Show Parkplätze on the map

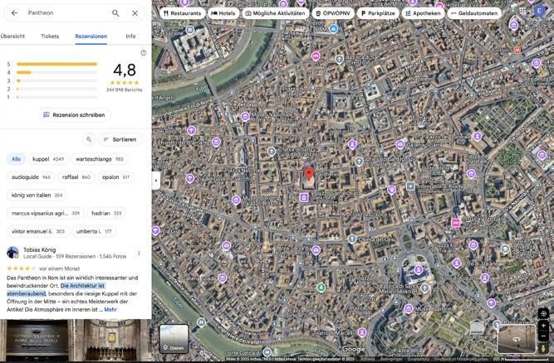[x=378, y=13]
